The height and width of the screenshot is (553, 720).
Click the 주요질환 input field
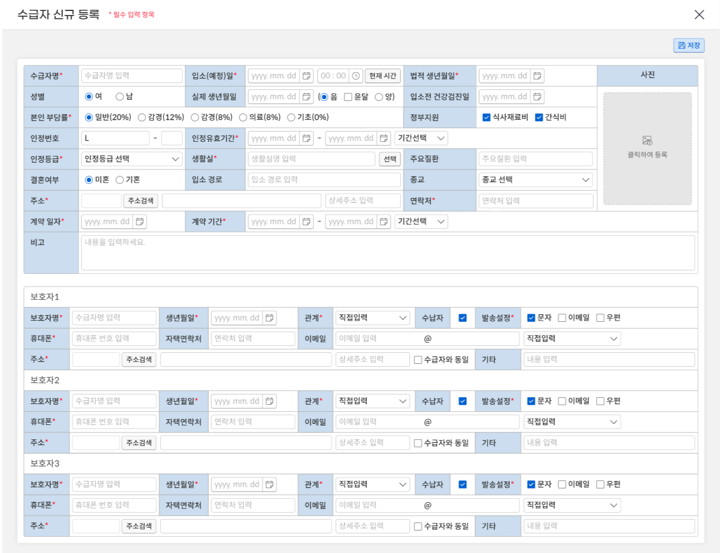tap(536, 159)
